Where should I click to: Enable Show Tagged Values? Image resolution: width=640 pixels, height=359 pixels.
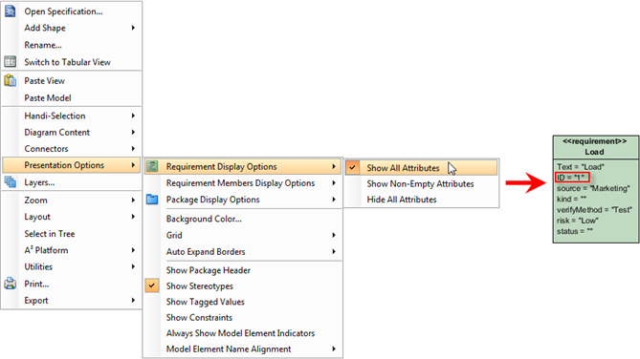[206, 302]
